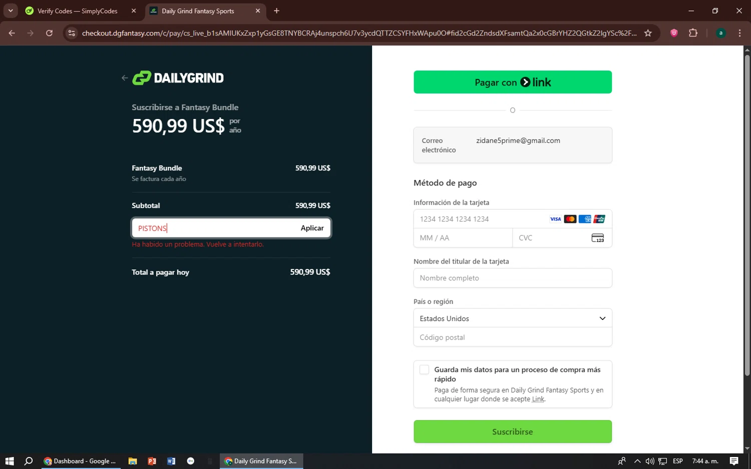Click the ESP language indicator
751x469 pixels.
[x=678, y=461]
